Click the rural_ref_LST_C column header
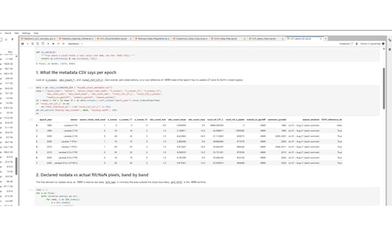This screenshot has height=236, width=392. 215,119
